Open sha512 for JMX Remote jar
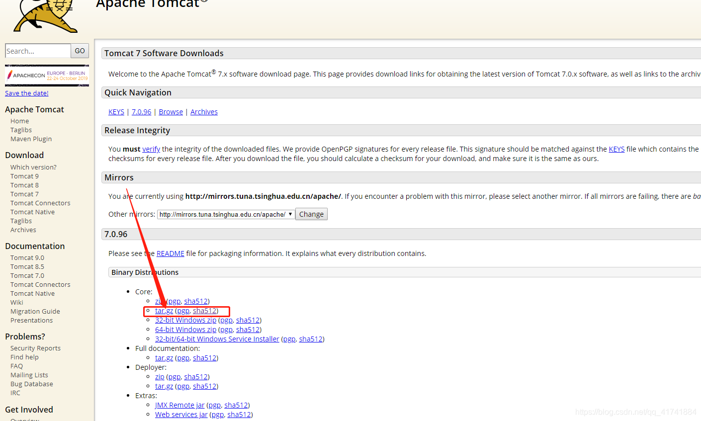 click(236, 405)
